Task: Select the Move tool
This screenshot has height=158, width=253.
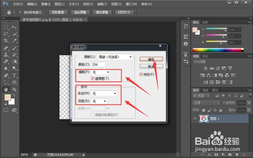Action: [x=15, y=27]
